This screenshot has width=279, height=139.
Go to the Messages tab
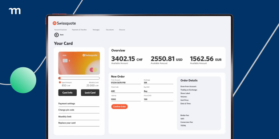click(96, 30)
